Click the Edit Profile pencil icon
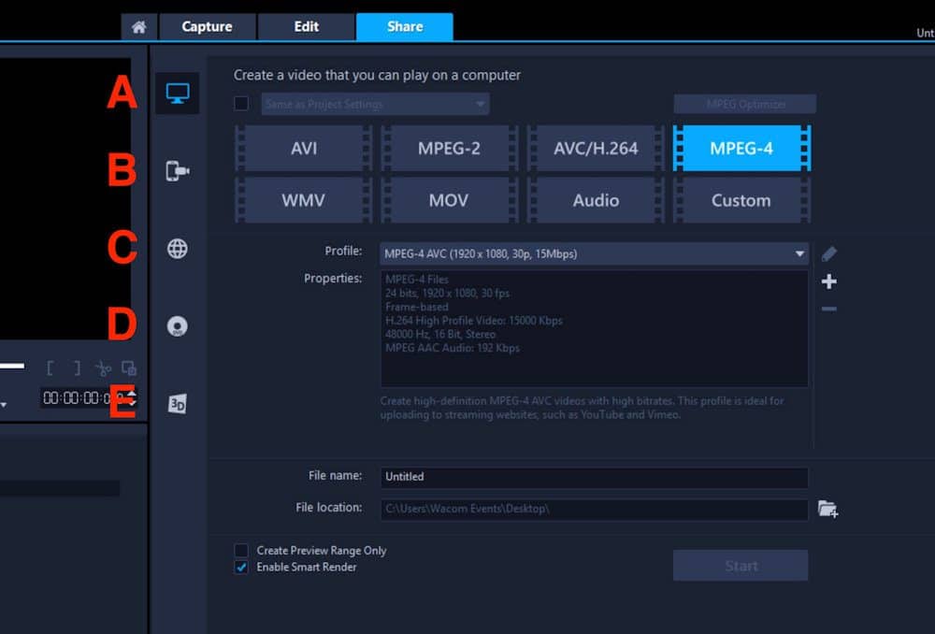The width and height of the screenshot is (935, 634). (829, 253)
